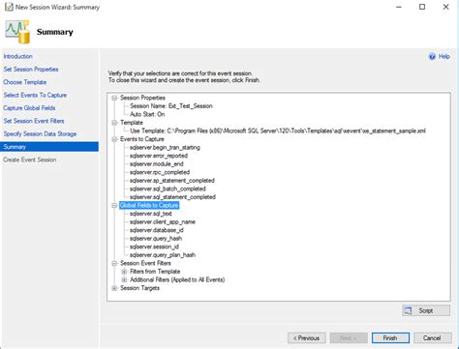
Task: Click the Create Event Session step
Action: [x=30, y=160]
